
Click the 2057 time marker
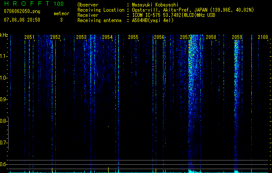click(185, 37)
